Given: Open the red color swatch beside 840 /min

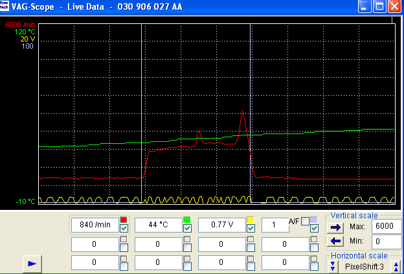Looking at the screenshot, I should coord(124,220).
